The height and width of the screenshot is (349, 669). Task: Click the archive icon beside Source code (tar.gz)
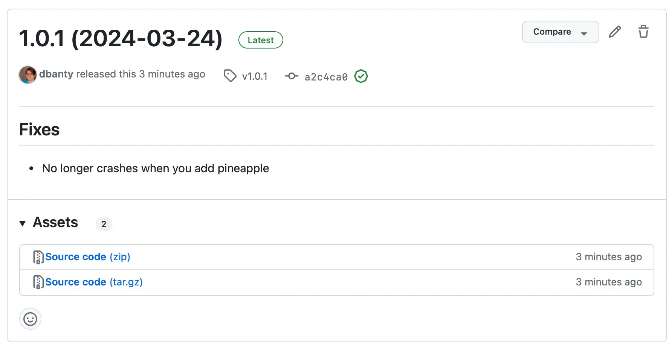(x=38, y=282)
